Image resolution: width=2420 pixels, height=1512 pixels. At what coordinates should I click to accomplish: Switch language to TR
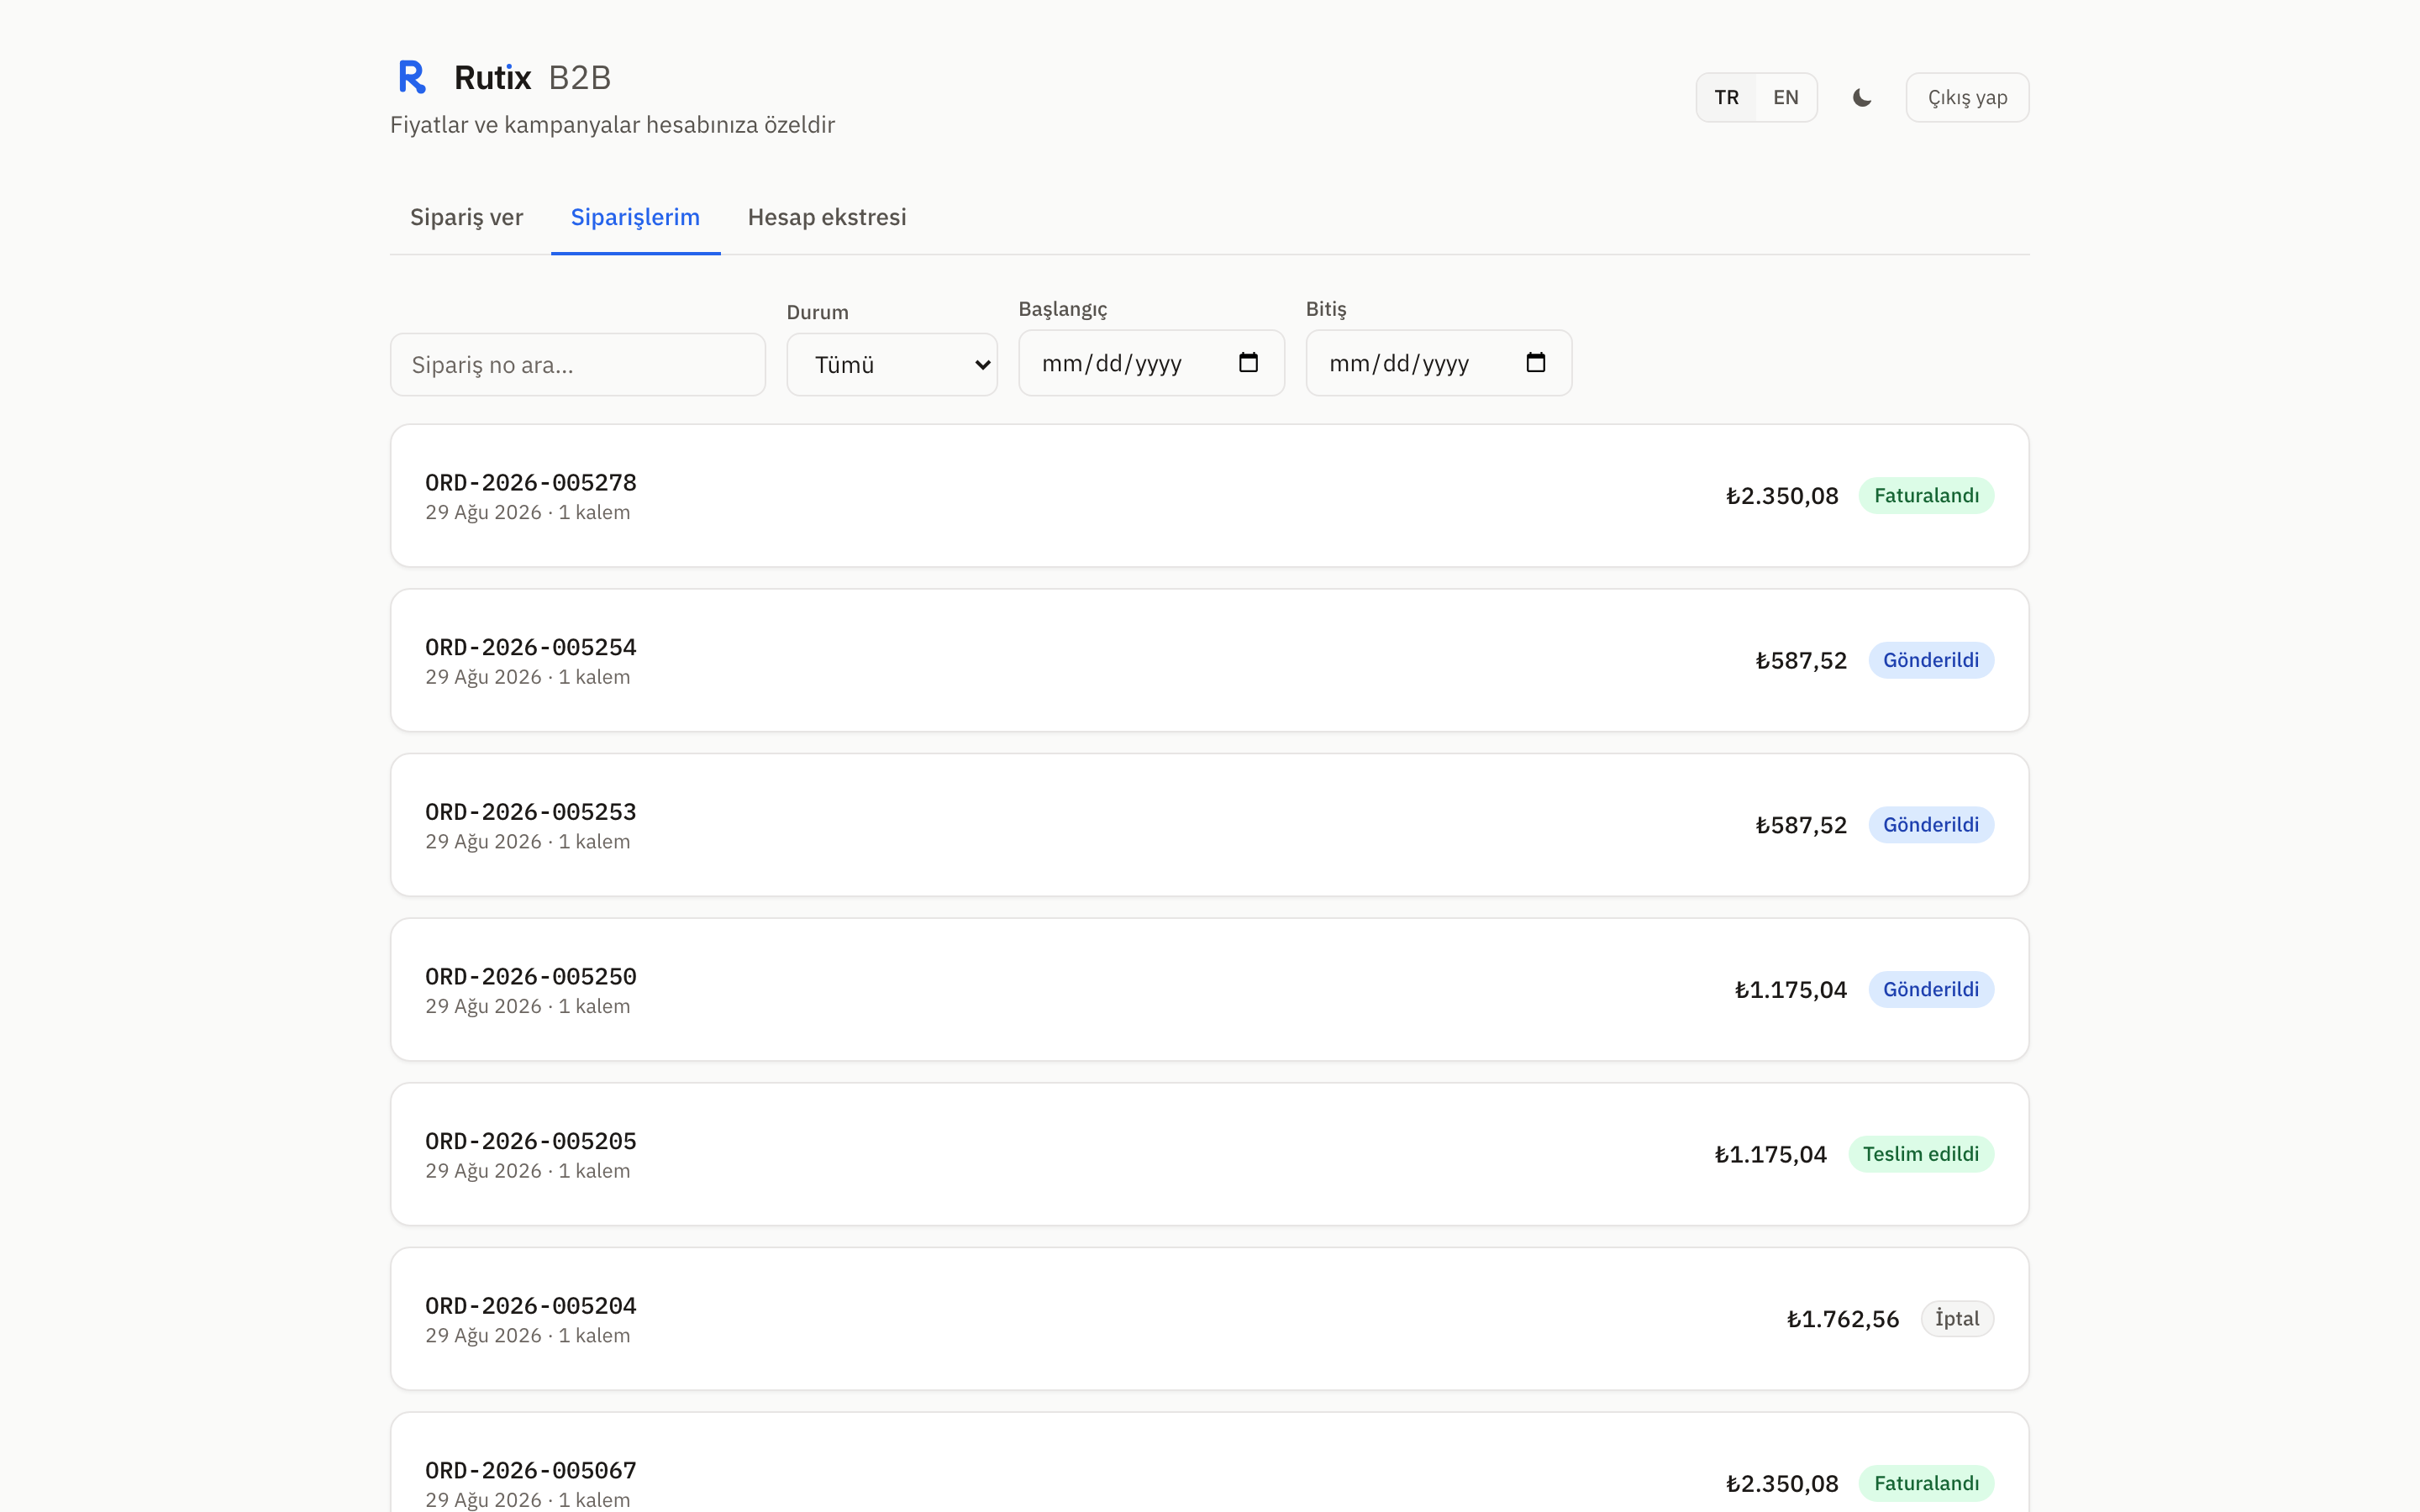coord(1726,97)
